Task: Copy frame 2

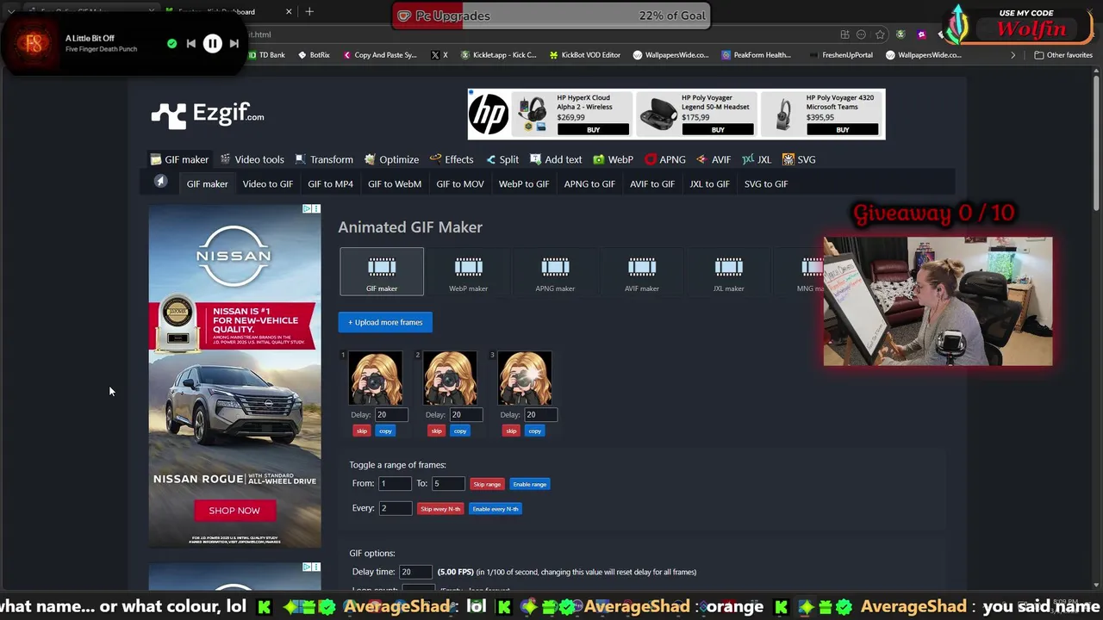Action: tap(460, 431)
